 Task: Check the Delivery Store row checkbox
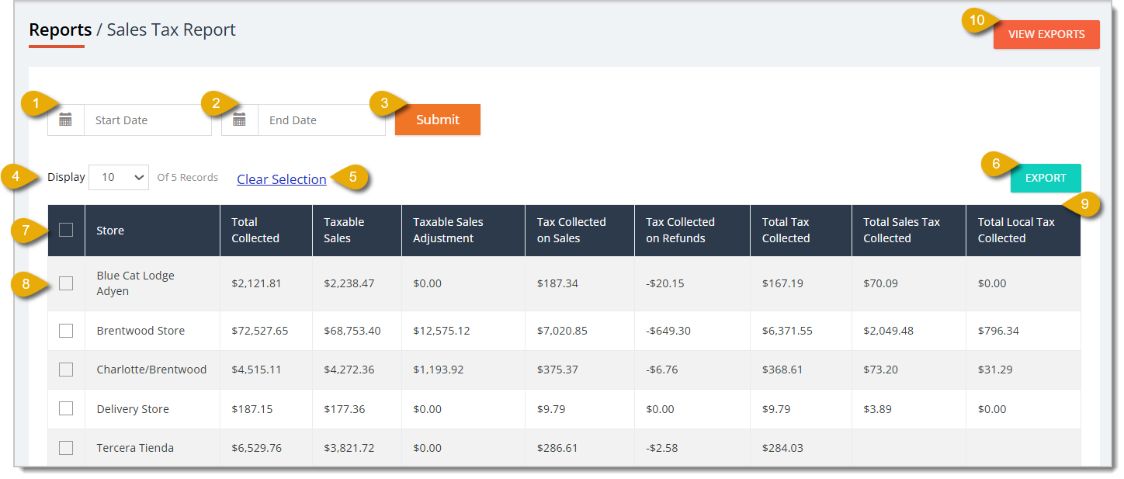(66, 408)
